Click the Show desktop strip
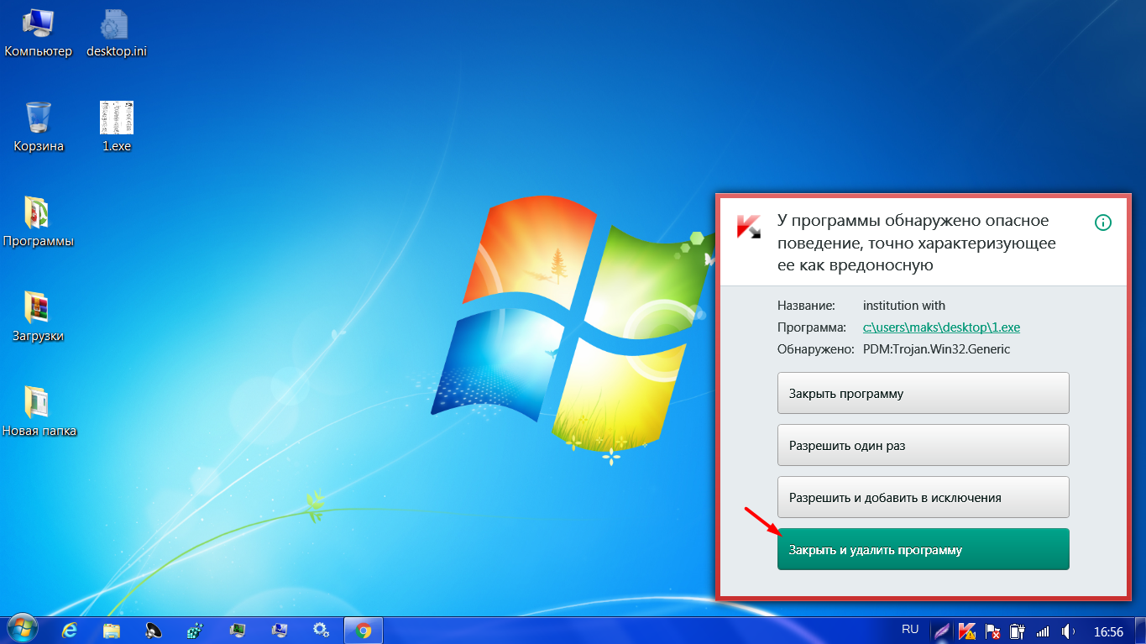The height and width of the screenshot is (644, 1146). 1139,631
